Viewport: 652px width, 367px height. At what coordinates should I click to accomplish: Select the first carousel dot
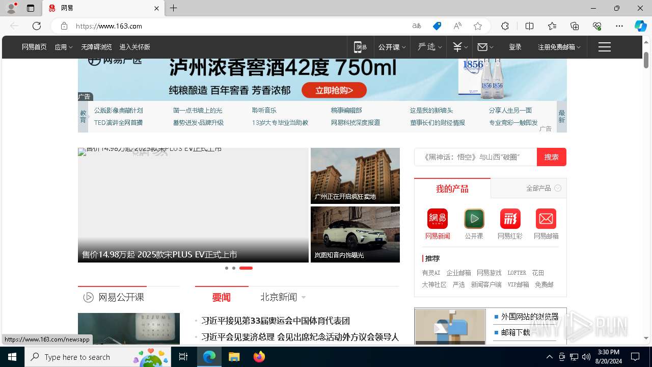(x=227, y=268)
